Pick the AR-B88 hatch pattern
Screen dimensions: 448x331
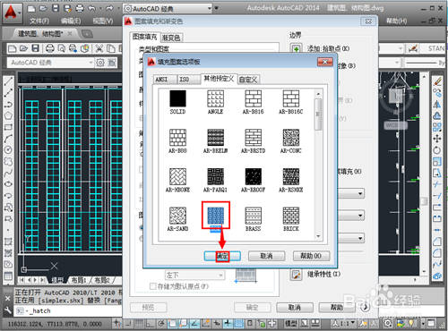(177, 138)
